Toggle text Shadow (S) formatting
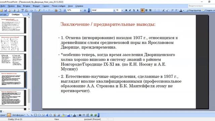 (x=138, y=10)
